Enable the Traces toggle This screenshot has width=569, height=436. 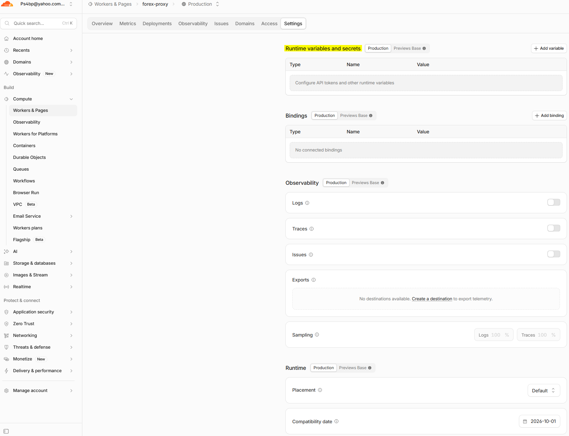(x=554, y=228)
